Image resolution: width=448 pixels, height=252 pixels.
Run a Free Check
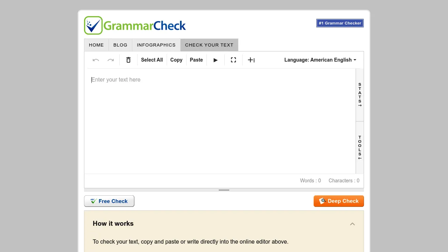click(x=109, y=201)
